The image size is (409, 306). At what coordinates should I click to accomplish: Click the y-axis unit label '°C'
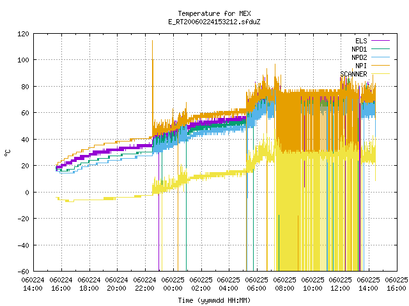pyautogui.click(x=8, y=153)
